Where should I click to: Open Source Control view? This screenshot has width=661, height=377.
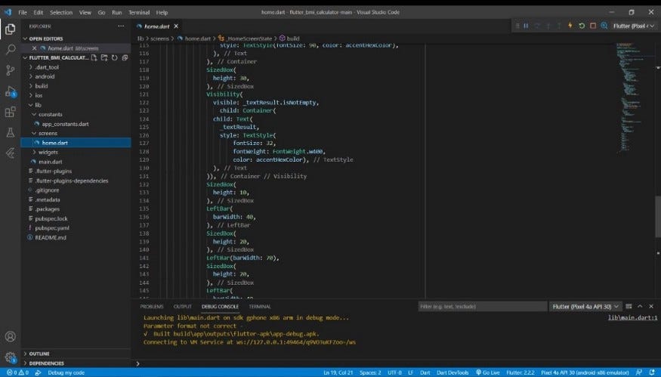coord(11,70)
